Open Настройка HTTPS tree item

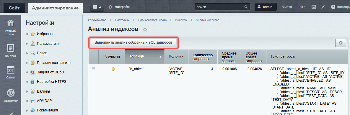coord(52,82)
